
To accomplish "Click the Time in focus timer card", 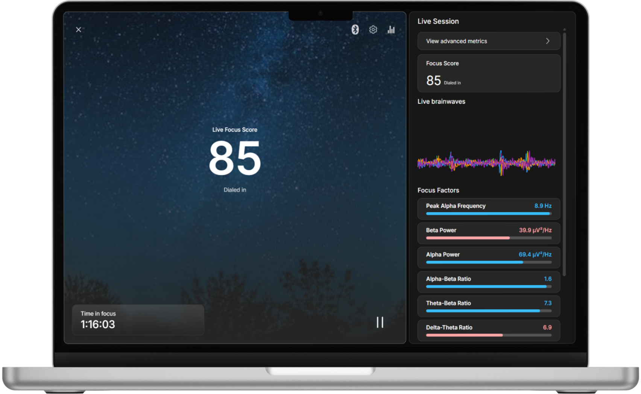I will click(x=138, y=320).
